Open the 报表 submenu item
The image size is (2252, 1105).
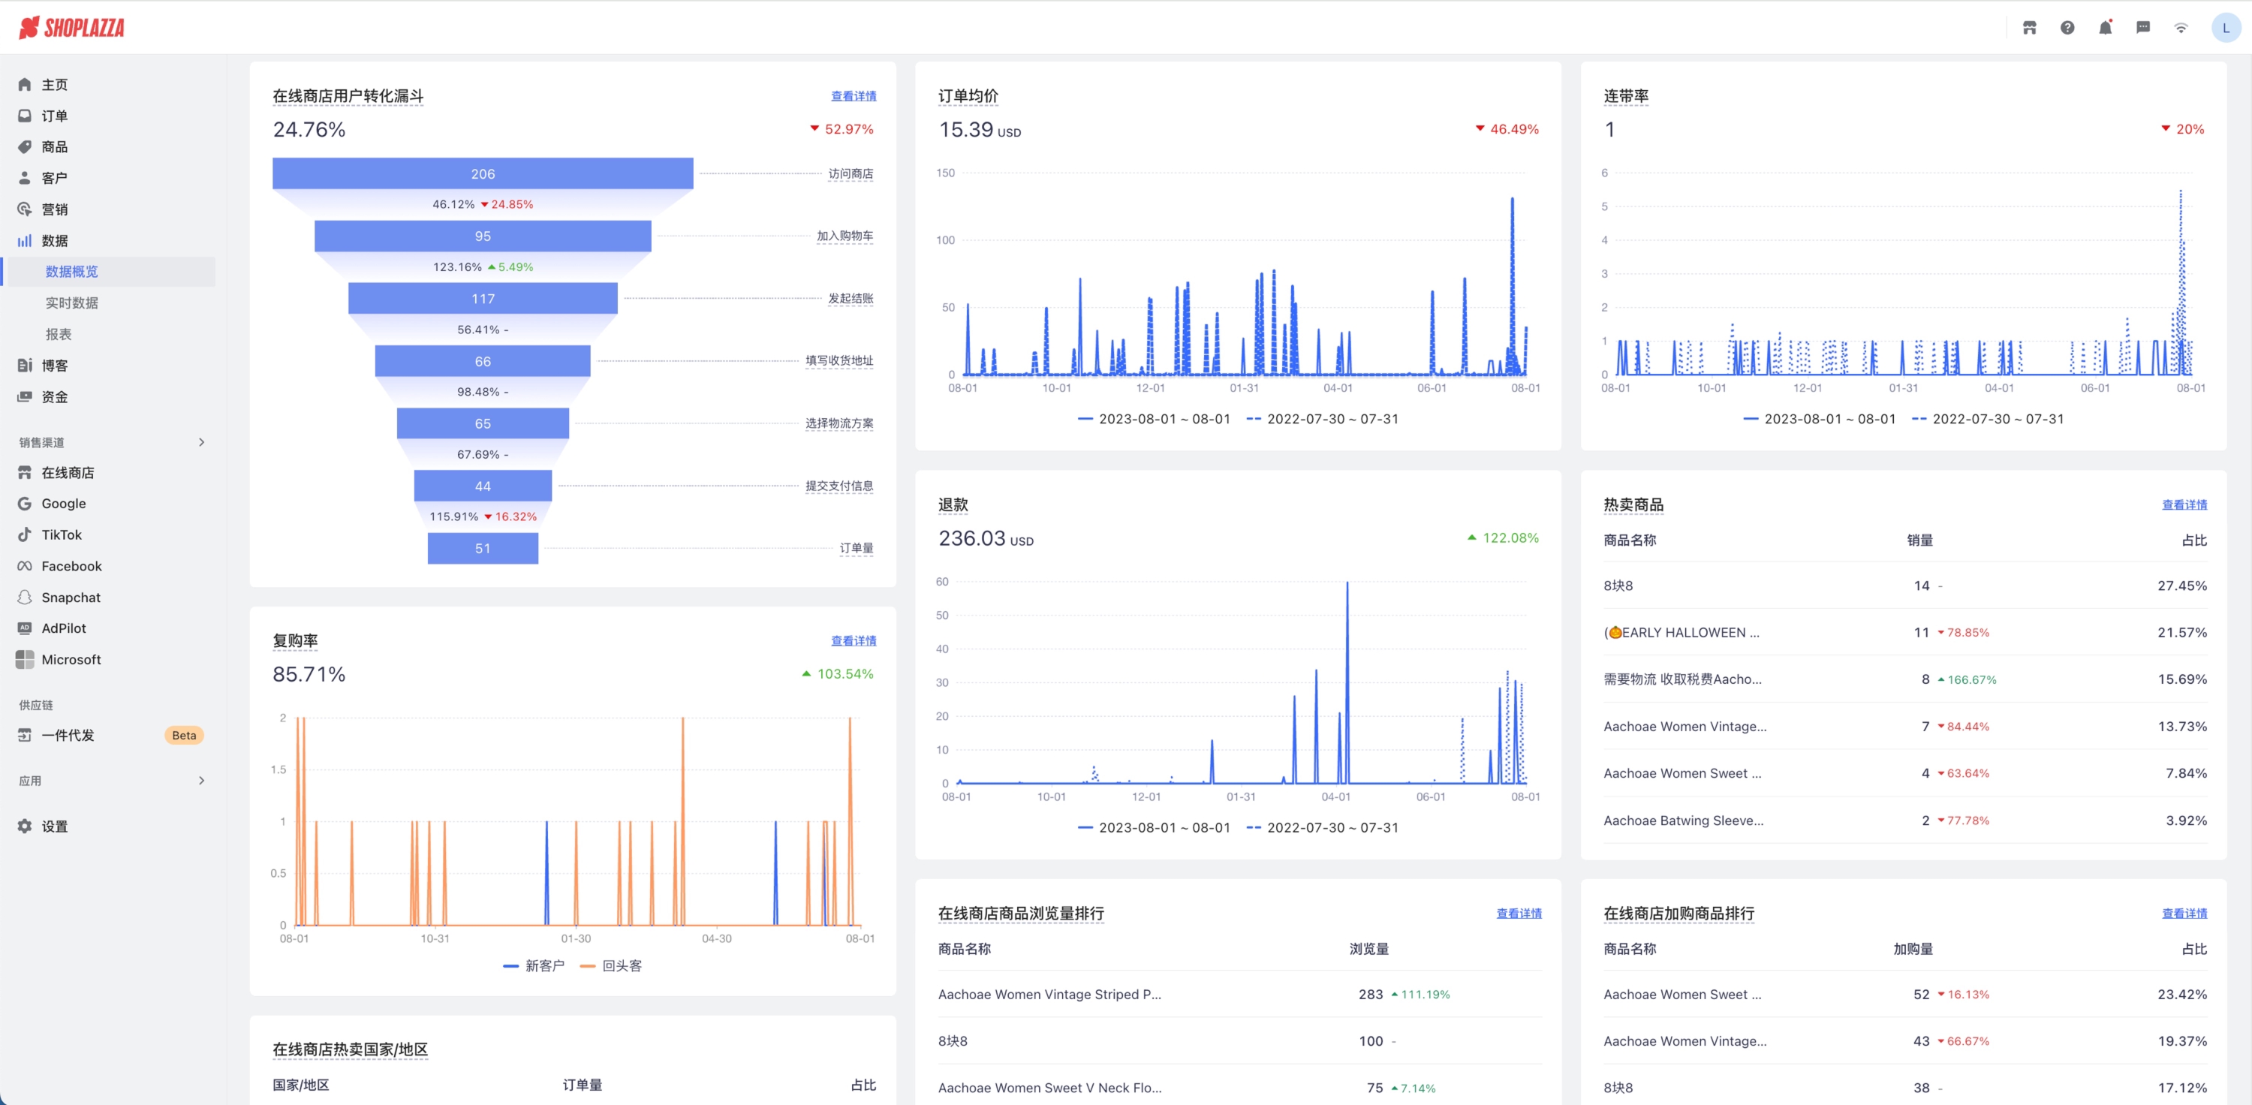point(59,334)
